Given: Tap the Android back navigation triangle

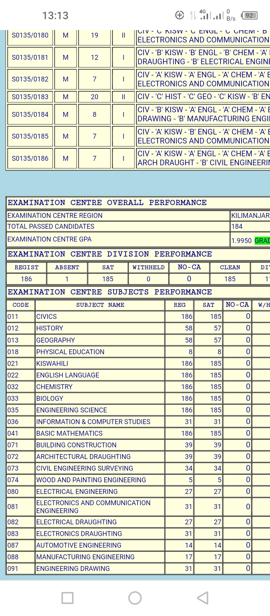Looking at the screenshot, I should [202, 598].
